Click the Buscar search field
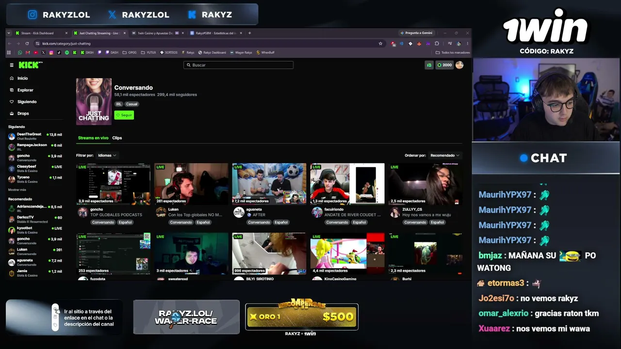Viewport: 621px width, 349px height. [x=238, y=65]
